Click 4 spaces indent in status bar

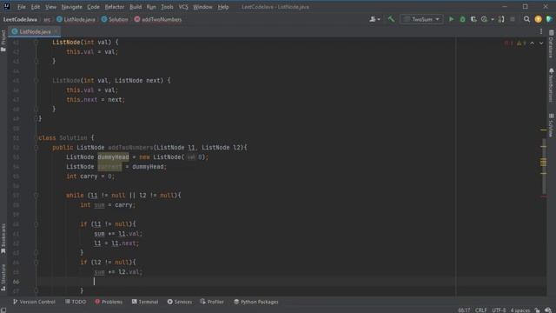click(x=520, y=310)
